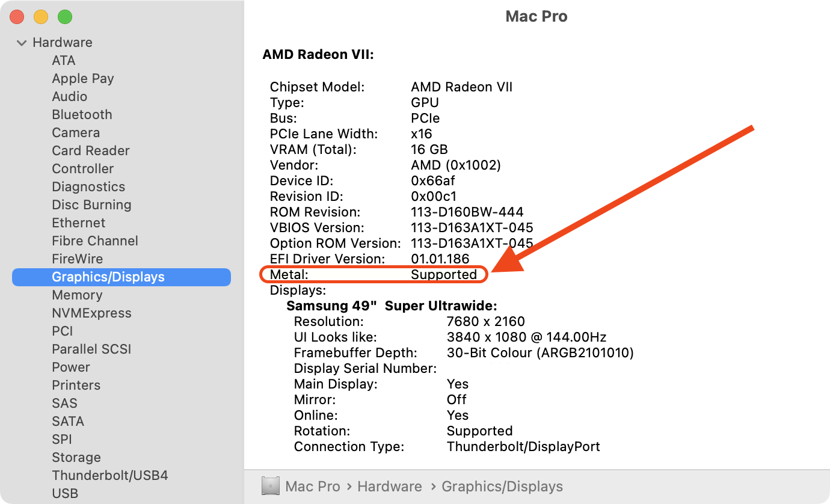Click the Metal: Supported row

click(x=373, y=275)
